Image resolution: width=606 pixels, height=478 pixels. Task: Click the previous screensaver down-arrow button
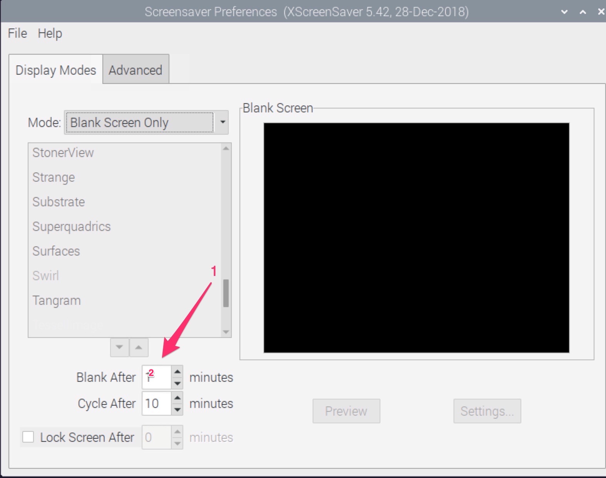pos(119,348)
